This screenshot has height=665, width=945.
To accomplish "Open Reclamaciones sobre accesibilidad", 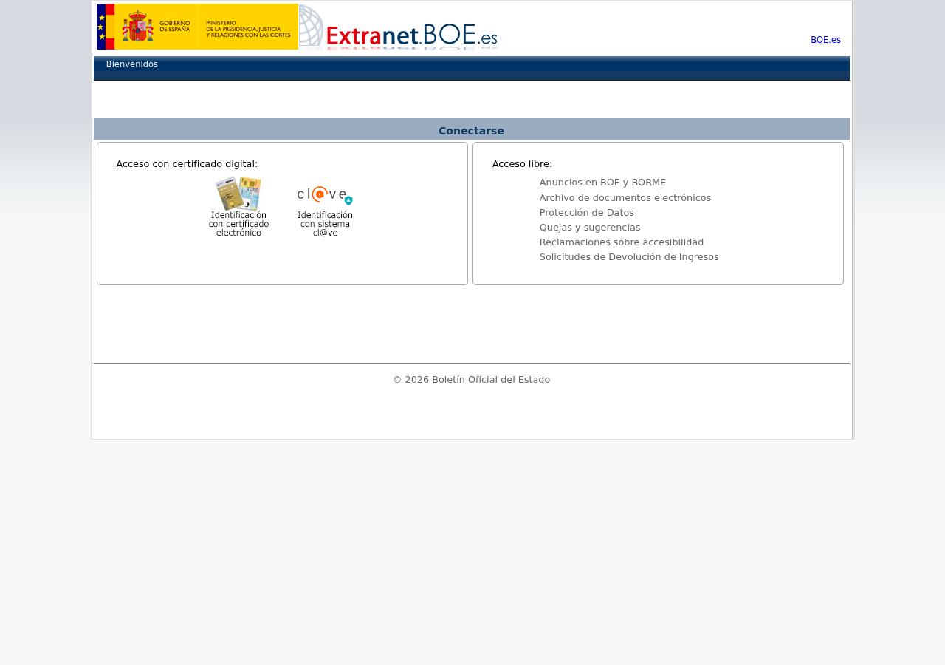I will click(622, 242).
